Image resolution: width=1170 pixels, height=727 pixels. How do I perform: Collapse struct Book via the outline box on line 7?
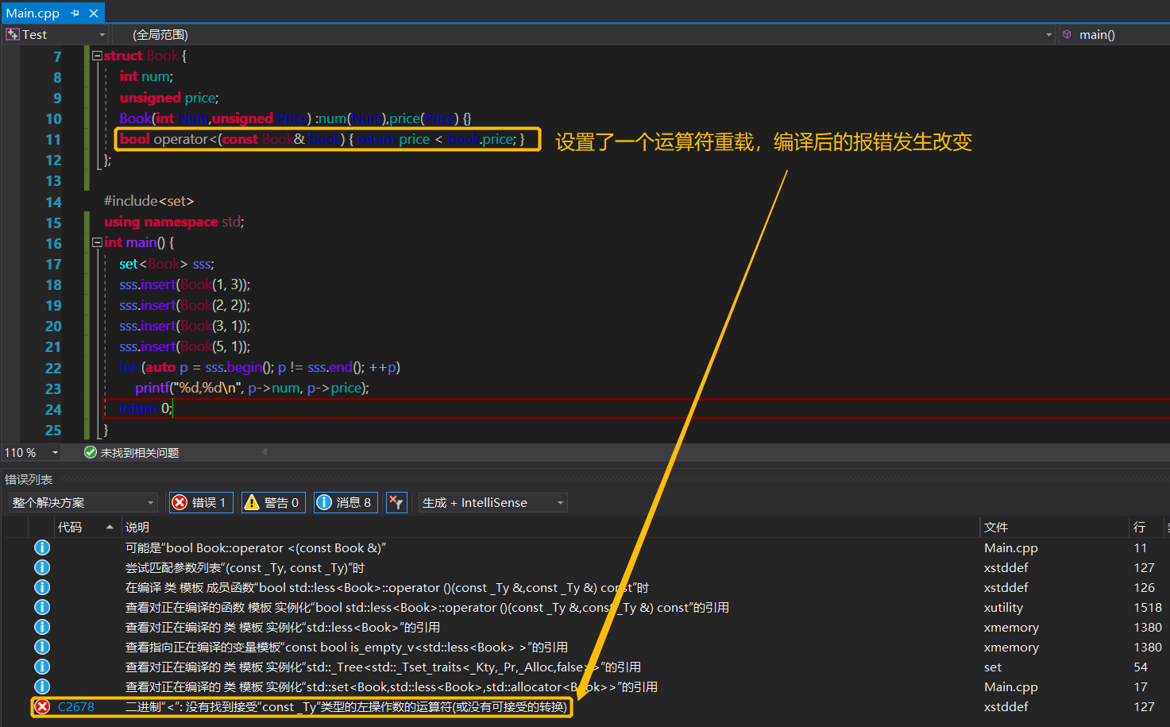tap(96, 55)
